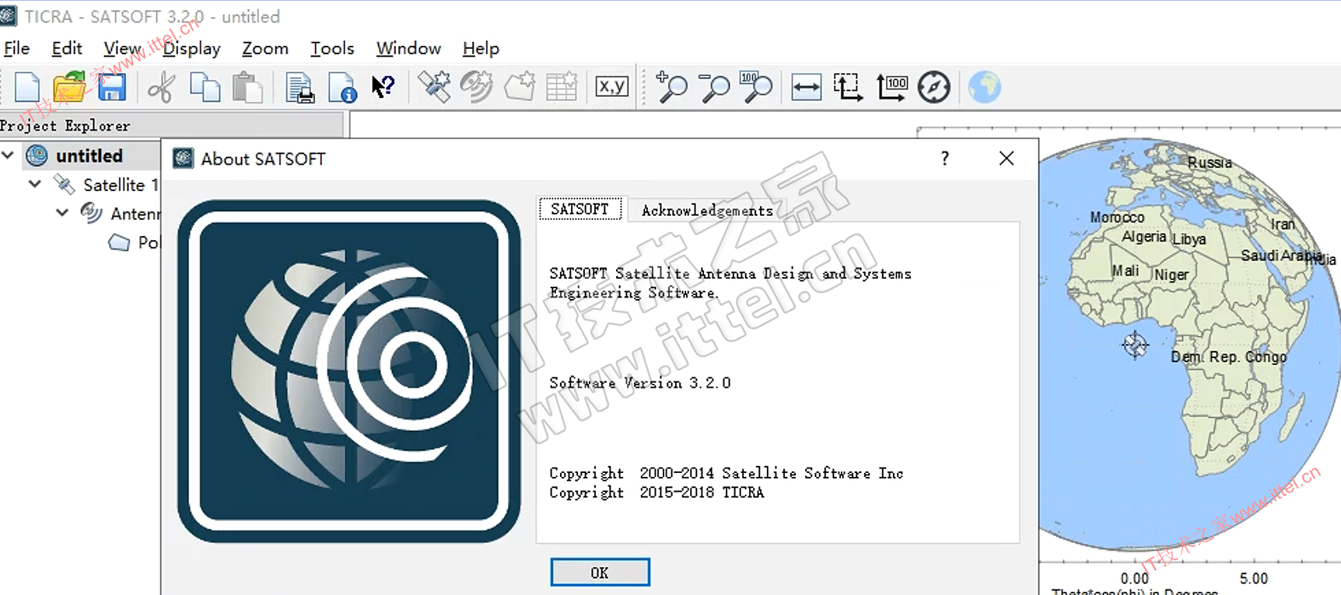Click the compass toolbar icon
The height and width of the screenshot is (595, 1341).
coord(933,87)
